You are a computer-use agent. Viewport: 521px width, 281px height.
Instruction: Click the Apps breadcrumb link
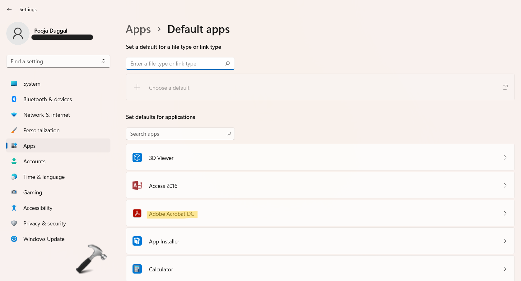point(138,29)
